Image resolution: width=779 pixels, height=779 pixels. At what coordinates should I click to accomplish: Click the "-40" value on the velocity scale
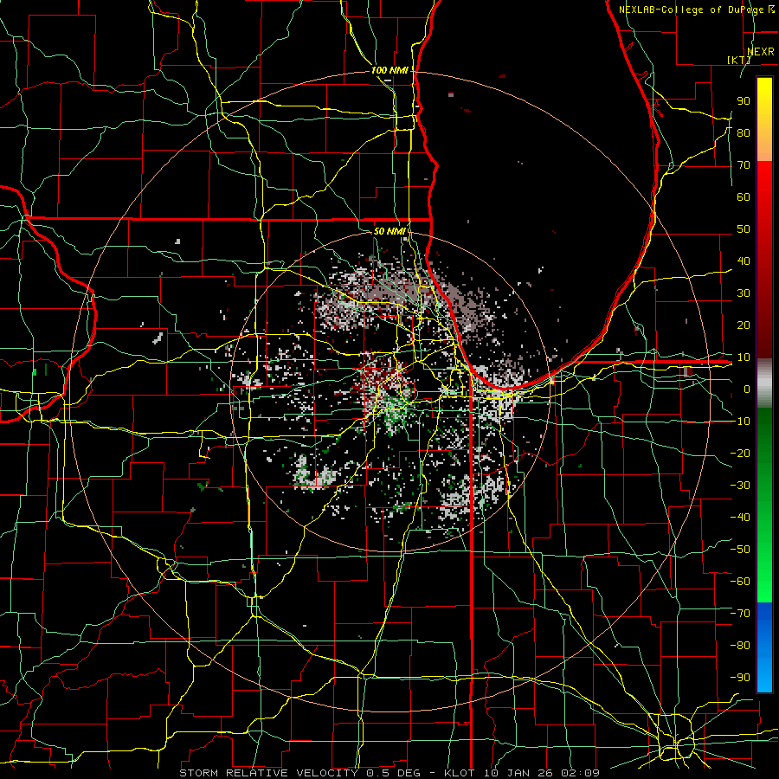click(740, 518)
